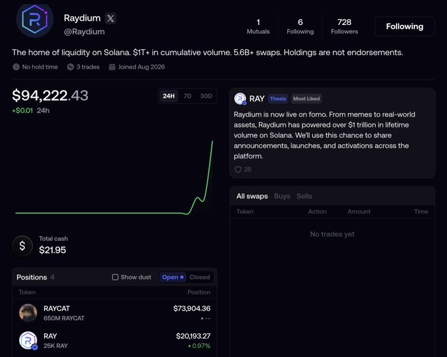Click the Amount column header

click(x=359, y=212)
